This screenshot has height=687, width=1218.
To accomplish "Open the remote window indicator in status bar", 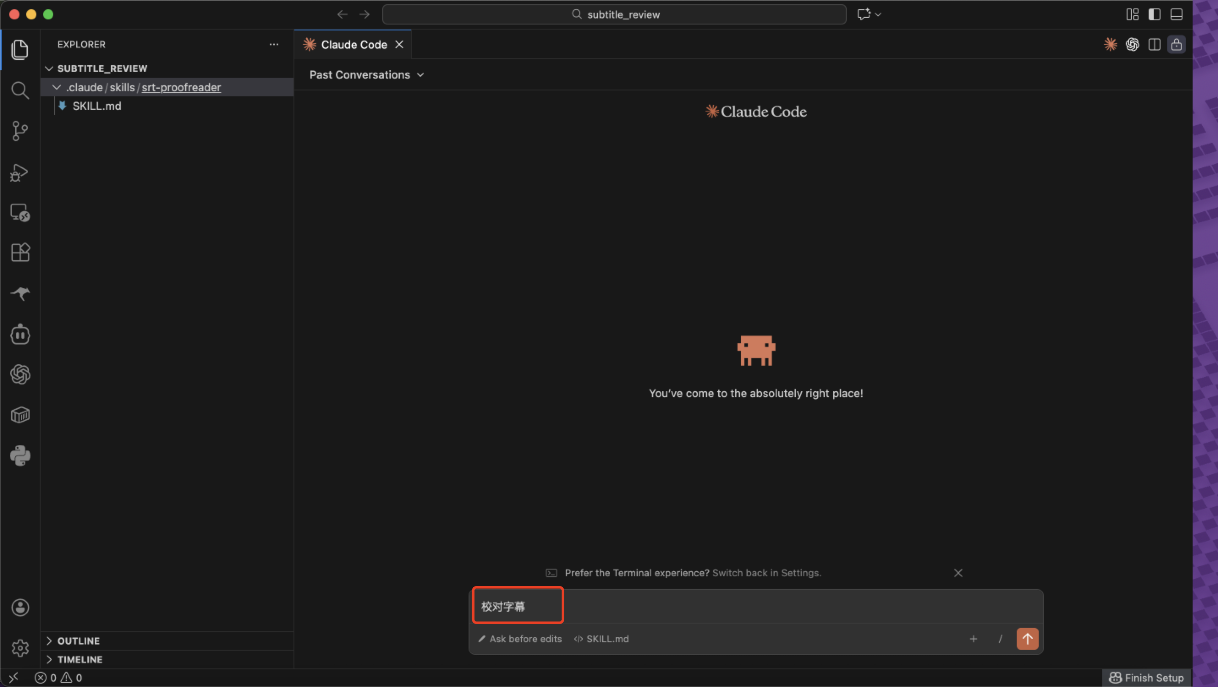I will [14, 678].
